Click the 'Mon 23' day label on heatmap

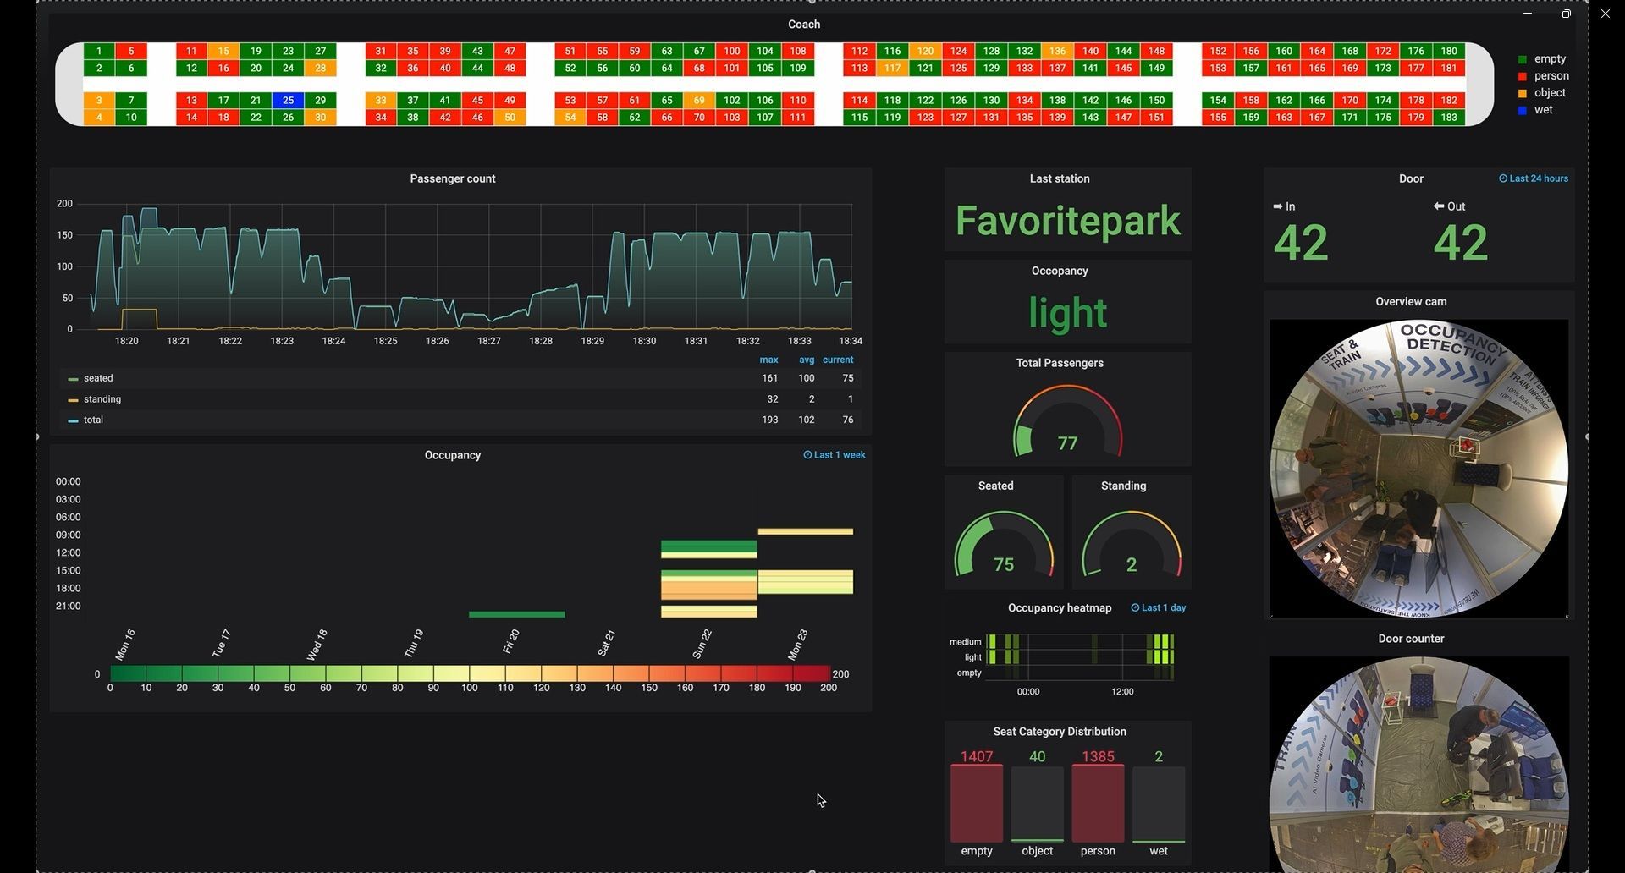[x=798, y=645]
